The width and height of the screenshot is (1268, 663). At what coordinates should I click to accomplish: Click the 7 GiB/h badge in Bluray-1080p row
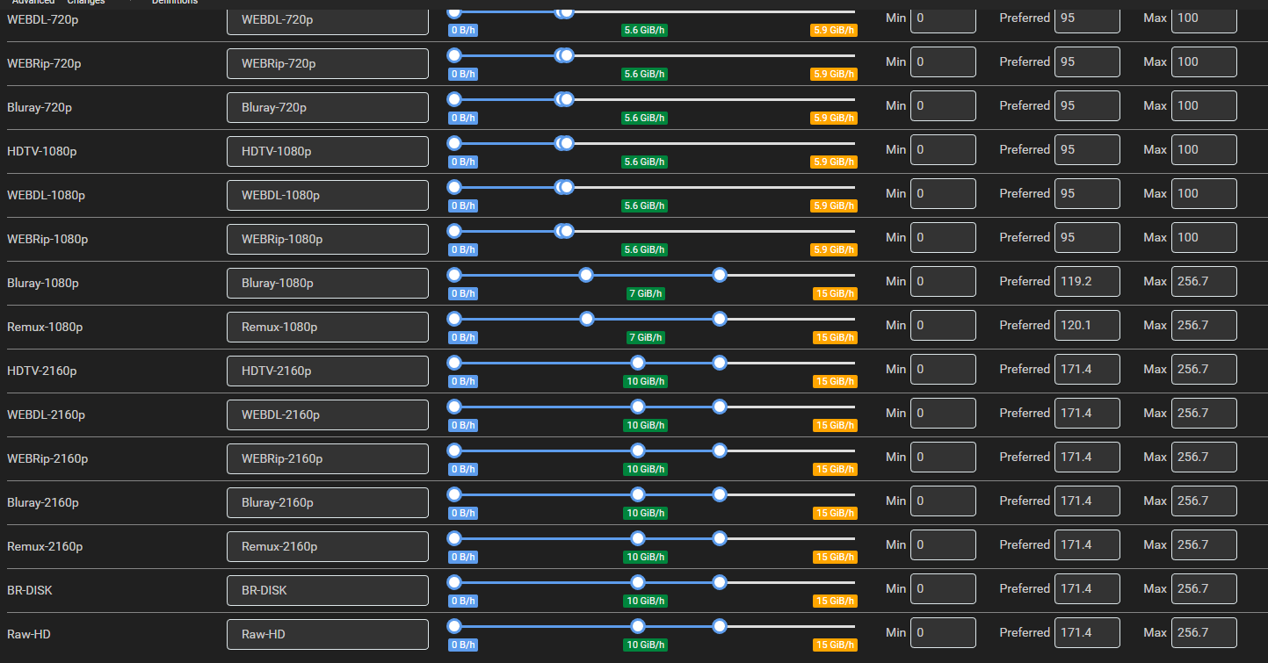coord(646,293)
